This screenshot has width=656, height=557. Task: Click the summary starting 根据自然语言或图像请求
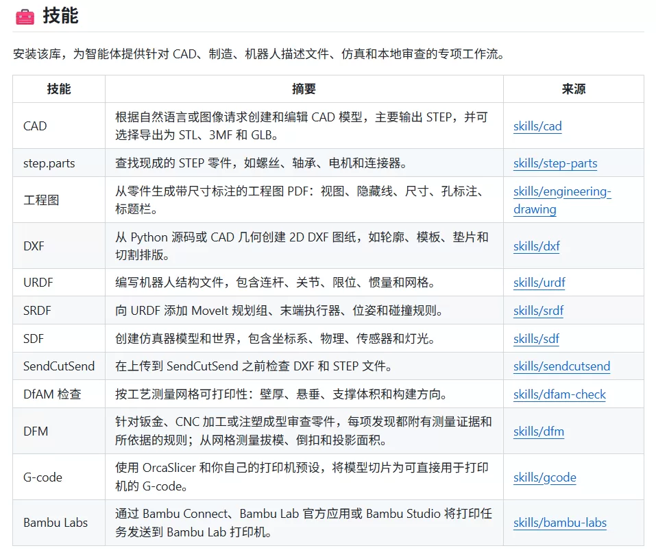click(x=302, y=126)
